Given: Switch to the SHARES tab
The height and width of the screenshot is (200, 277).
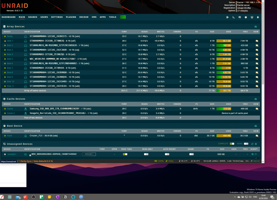Looking at the screenshot, I should [33, 17].
